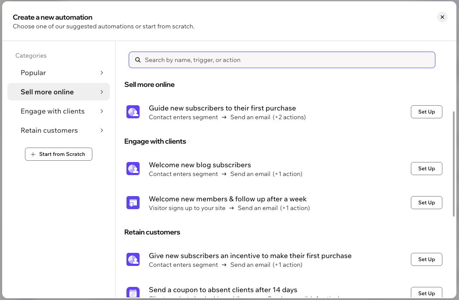Click the 'Retain customers' section heading
The height and width of the screenshot is (300, 459).
point(152,232)
